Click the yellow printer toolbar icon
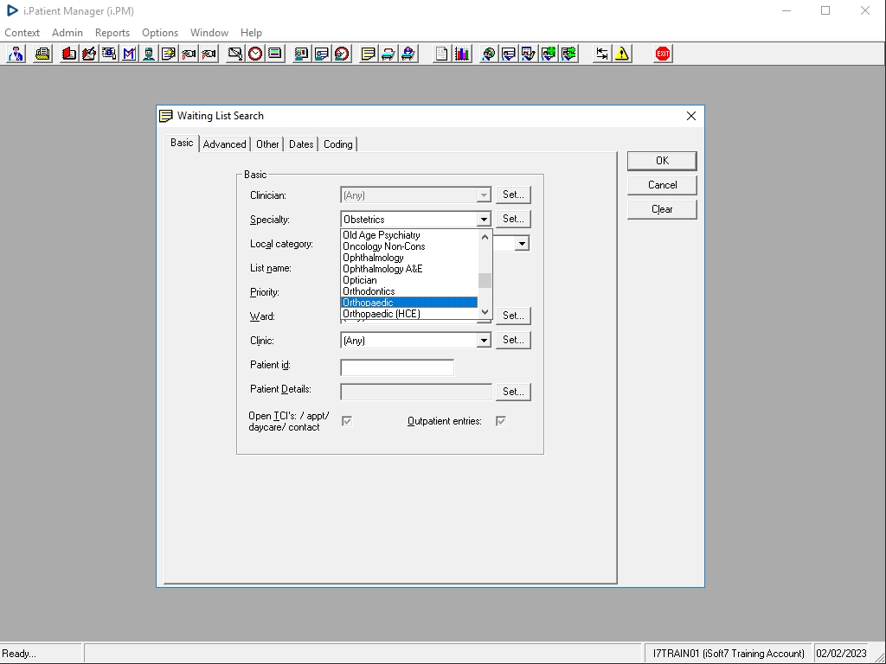 [x=42, y=54]
